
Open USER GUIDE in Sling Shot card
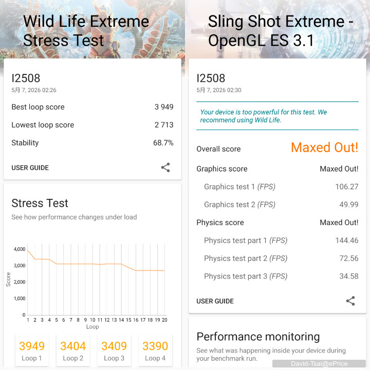[x=215, y=301]
